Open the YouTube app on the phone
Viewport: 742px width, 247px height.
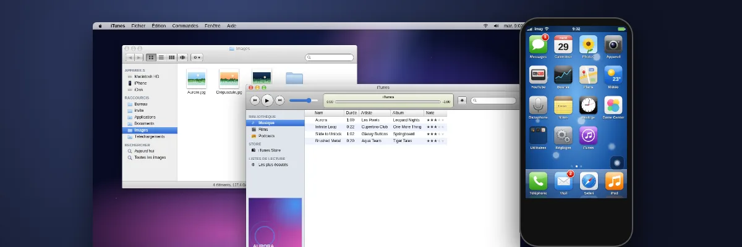538,75
